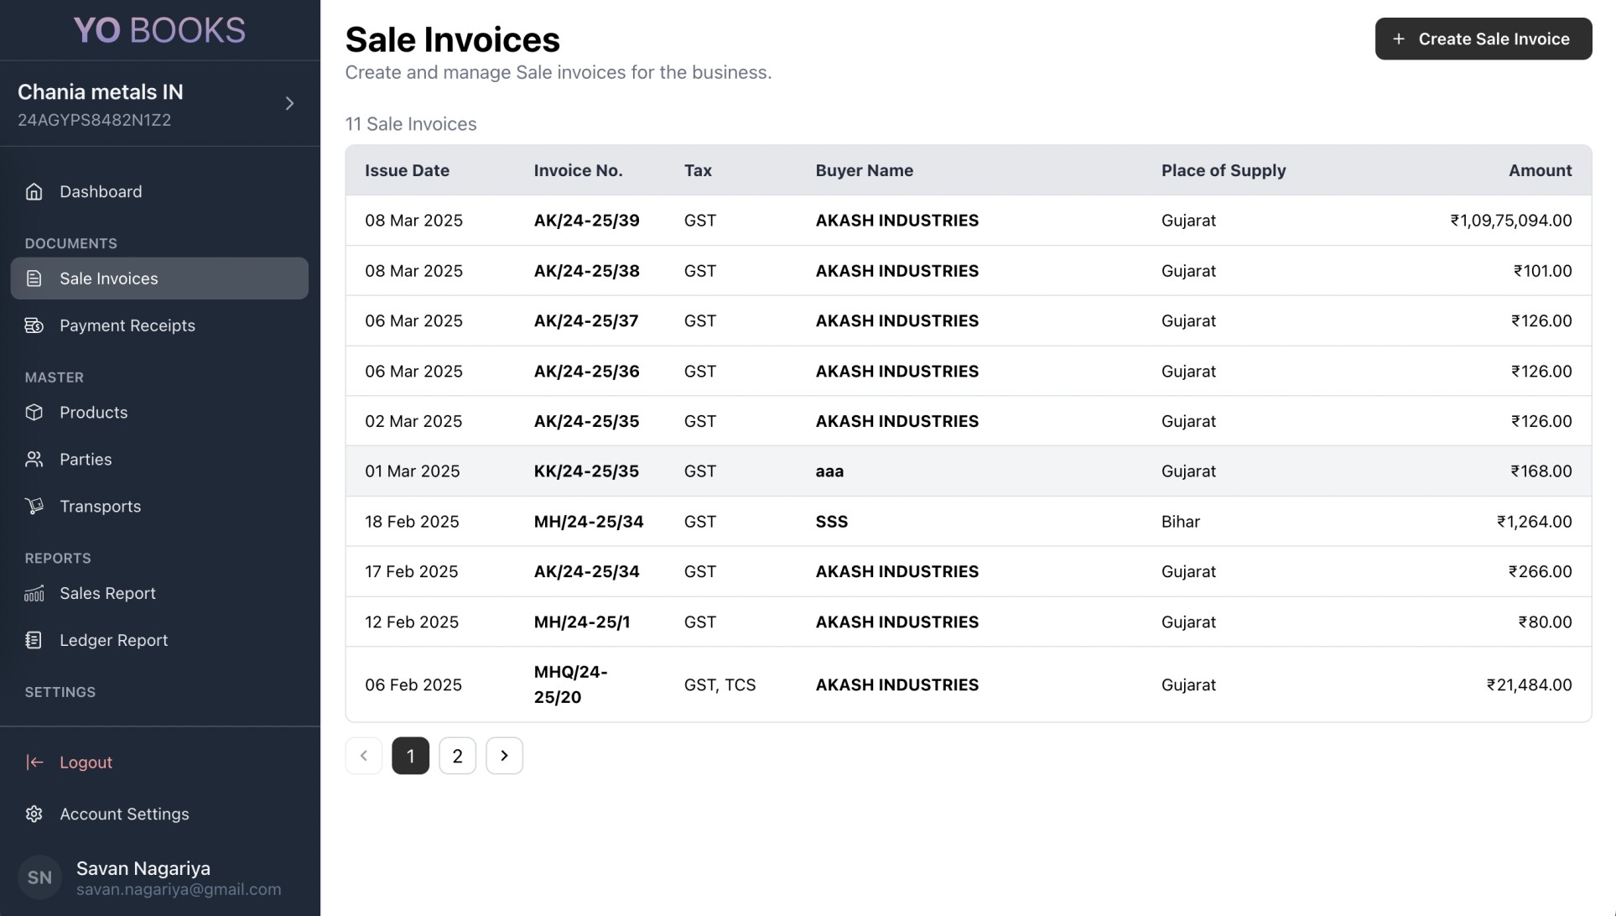This screenshot has width=1616, height=916.
Task: Click the Account Settings gear icon
Action: [x=34, y=814]
